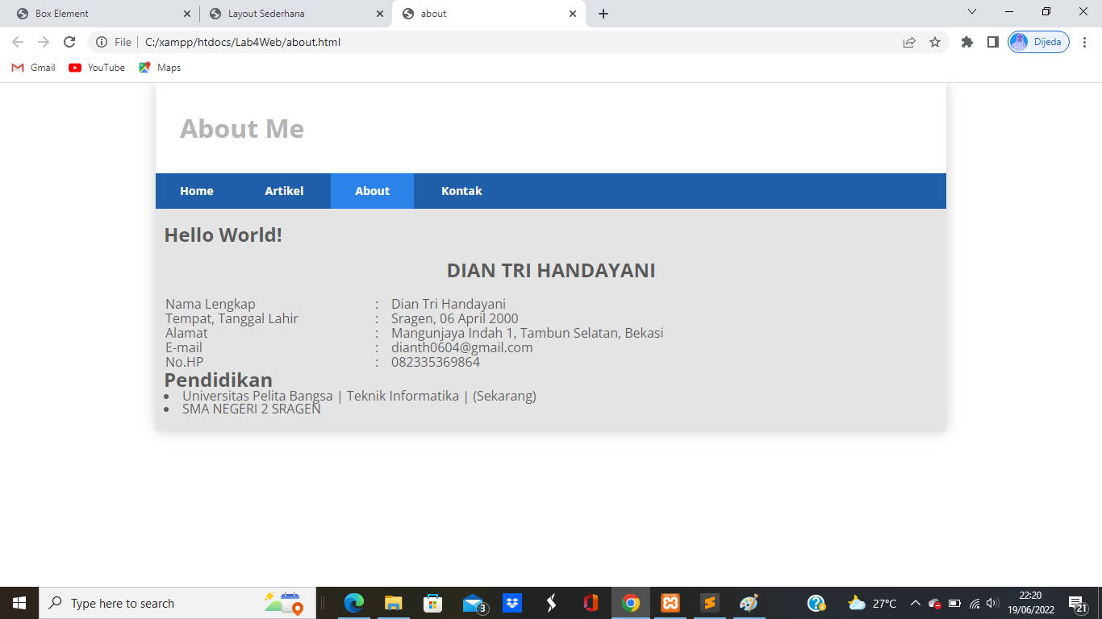Expand hidden icons in the system tray

(915, 602)
